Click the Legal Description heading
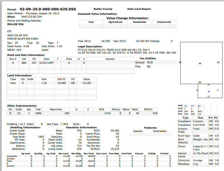 pos(90,47)
